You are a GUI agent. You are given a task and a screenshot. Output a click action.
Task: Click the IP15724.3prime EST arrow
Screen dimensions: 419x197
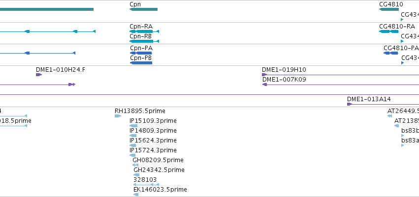[132, 155]
